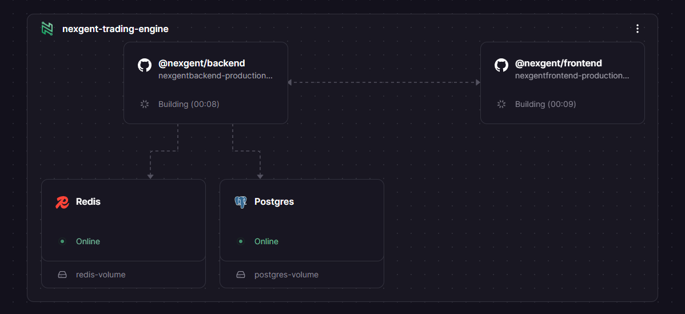This screenshot has width=685, height=314.
Task: Click the Railway project logo icon
Action: tap(47, 29)
